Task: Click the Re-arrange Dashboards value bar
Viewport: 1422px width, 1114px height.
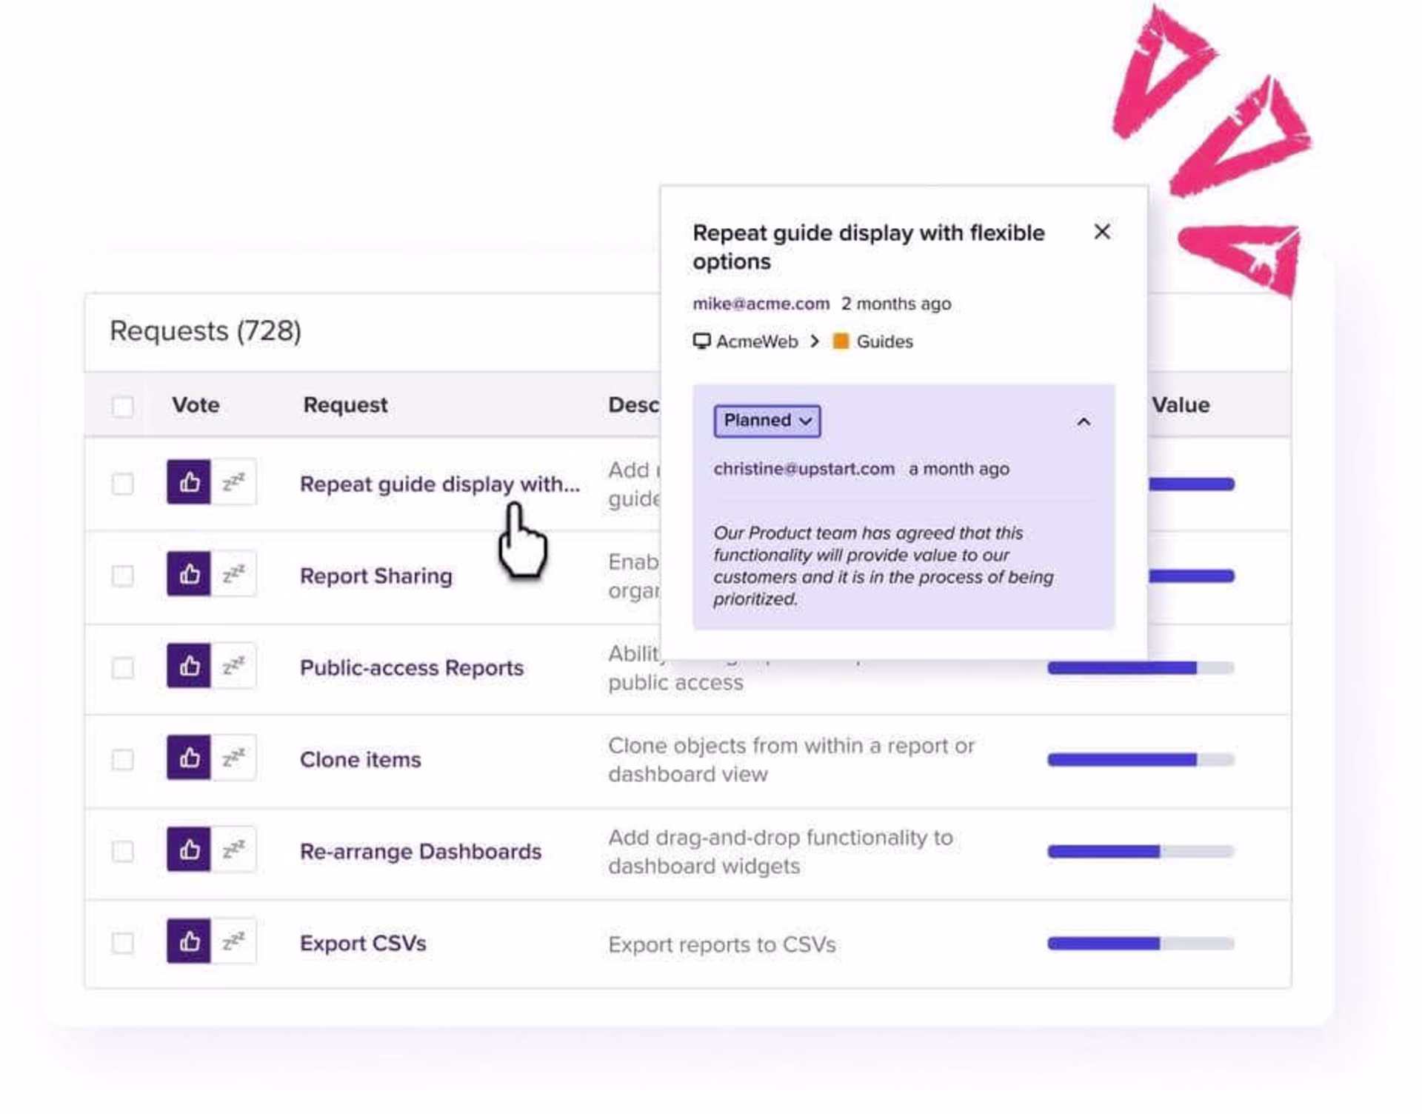Action: [x=1140, y=852]
